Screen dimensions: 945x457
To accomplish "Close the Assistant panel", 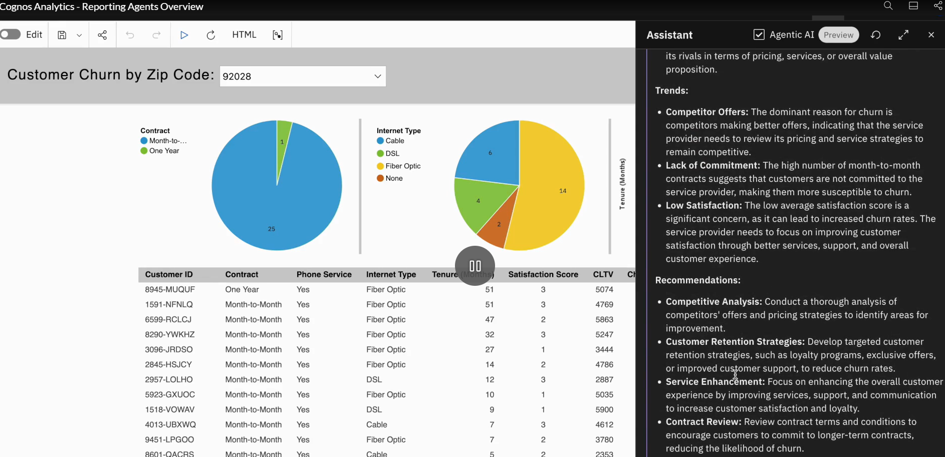I will tap(931, 35).
